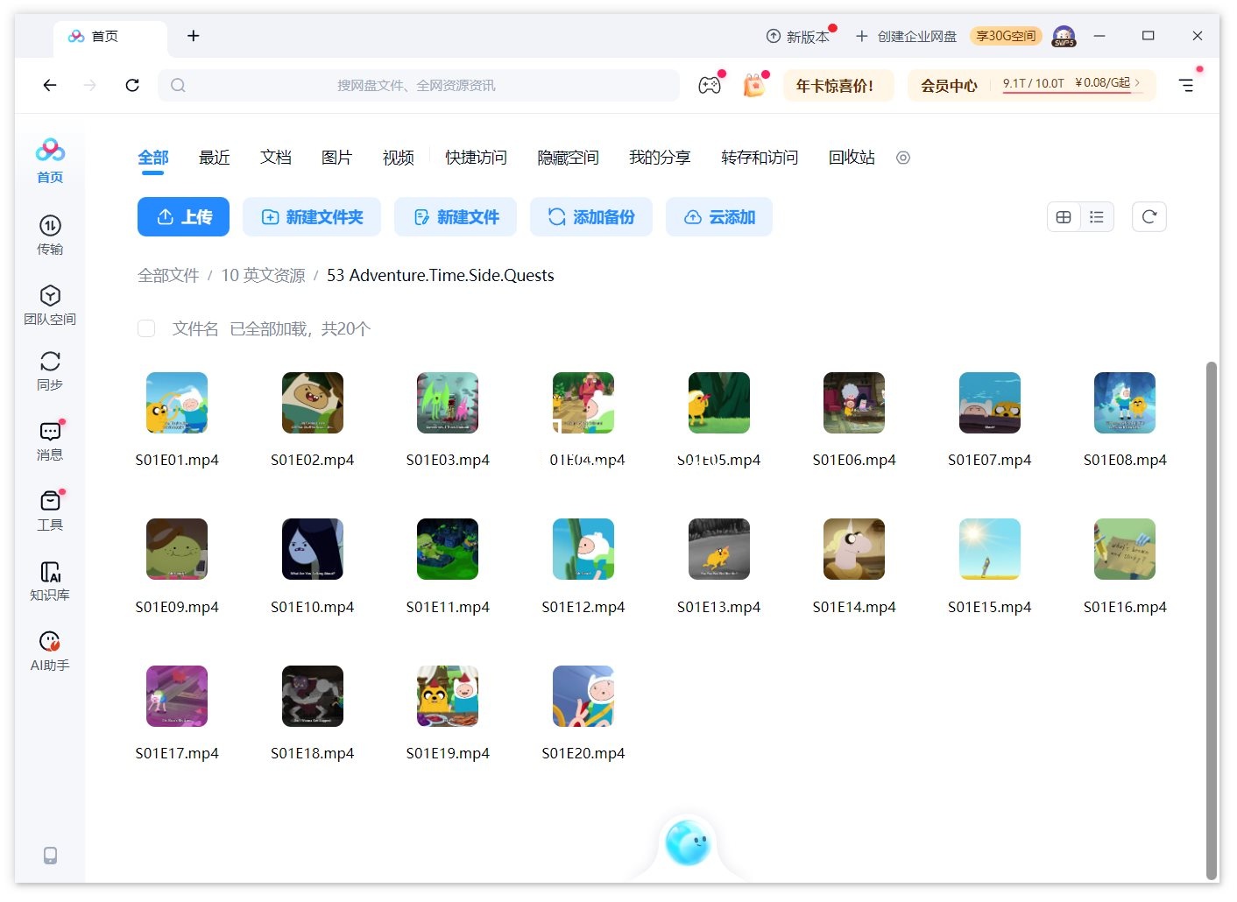Viewport: 1237px width, 902px height.
Task: Switch to the 视频 tab
Action: click(399, 158)
